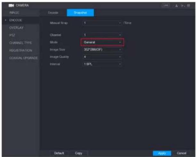
Task: Open the Image Size dropdown
Action: (102, 50)
